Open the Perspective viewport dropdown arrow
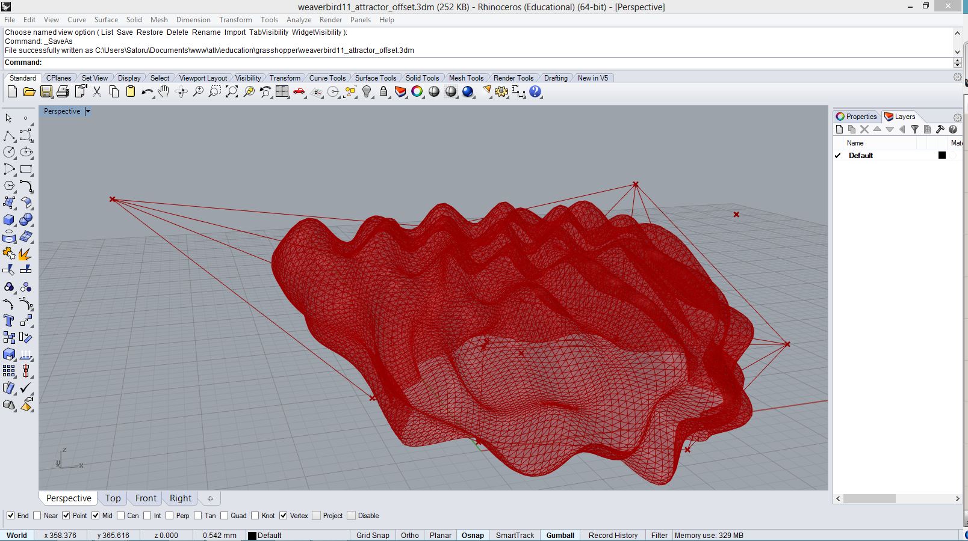Image resolution: width=968 pixels, height=541 pixels. [x=88, y=111]
